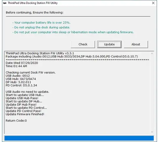This screenshot has width=159, height=142.
Task: Click 'Checking current Dock FW version.' line
Action: [x=31, y=73]
